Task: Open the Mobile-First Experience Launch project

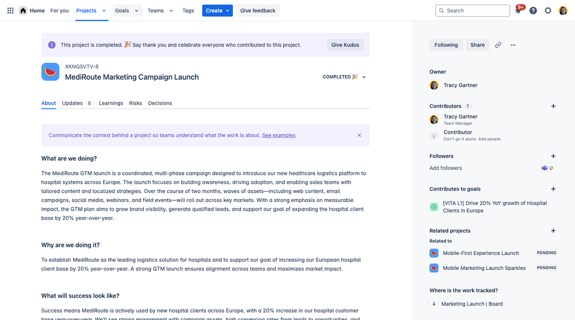Action: pos(481,253)
